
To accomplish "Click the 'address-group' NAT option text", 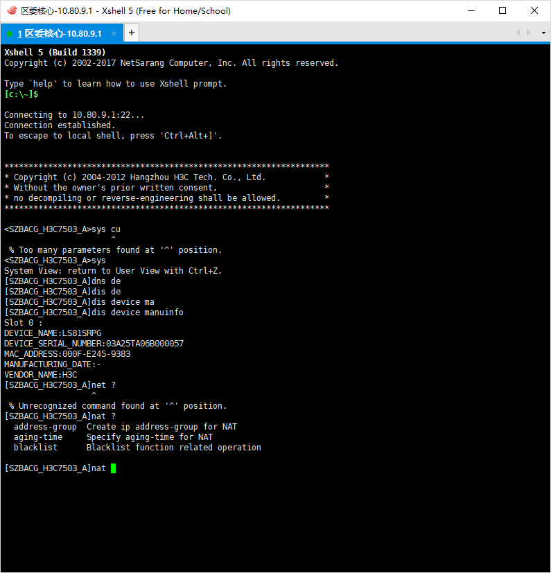I will (45, 427).
